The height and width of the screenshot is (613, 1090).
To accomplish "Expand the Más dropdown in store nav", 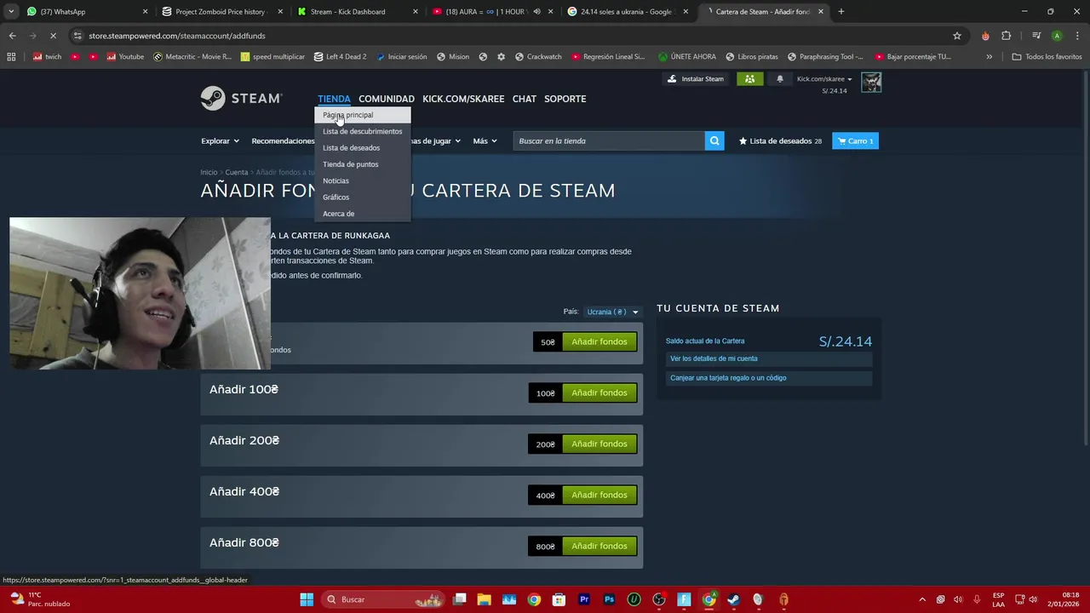I will (x=485, y=140).
